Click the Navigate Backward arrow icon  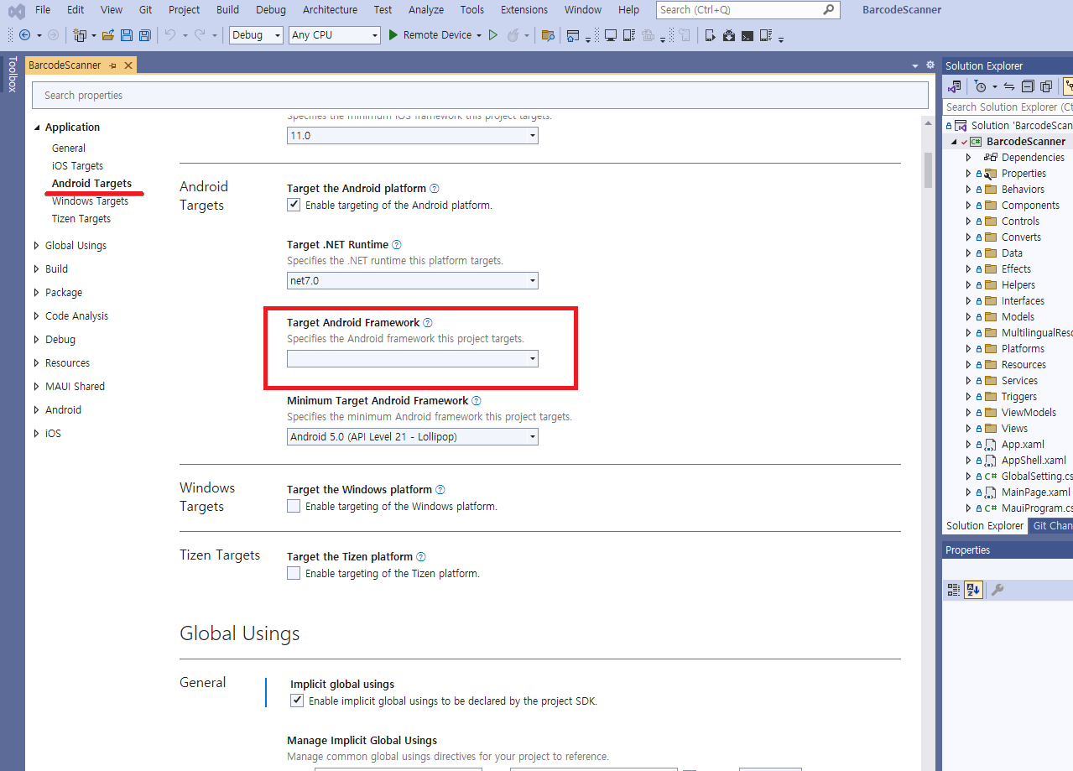tap(24, 35)
